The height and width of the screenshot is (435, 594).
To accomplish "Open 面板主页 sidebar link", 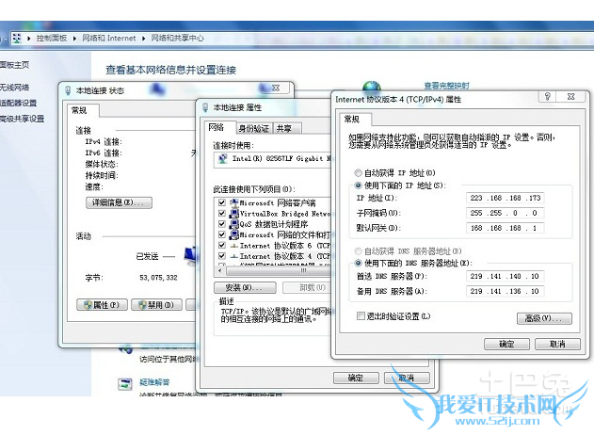I will pos(14,65).
